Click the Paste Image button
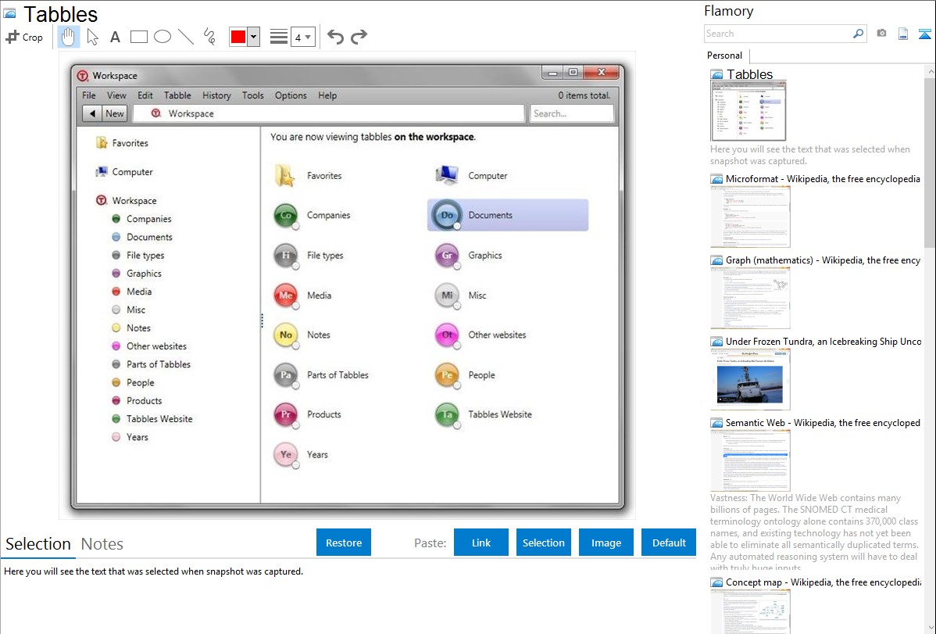 [606, 543]
